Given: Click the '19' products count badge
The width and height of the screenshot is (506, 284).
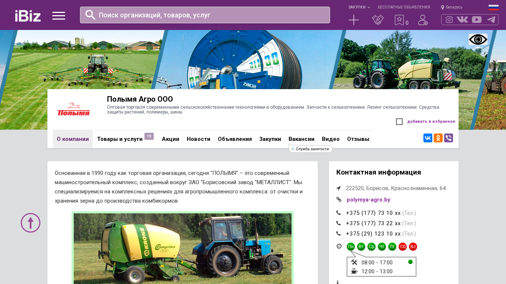Looking at the screenshot, I should [x=149, y=136].
